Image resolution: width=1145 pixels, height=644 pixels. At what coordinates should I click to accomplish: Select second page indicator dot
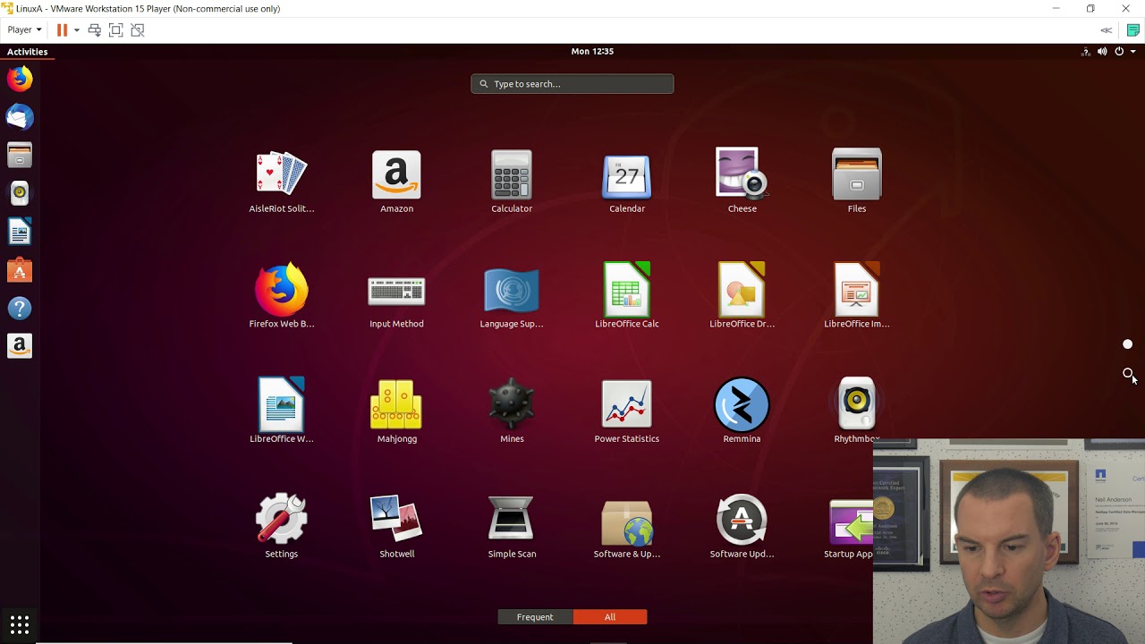1127,373
